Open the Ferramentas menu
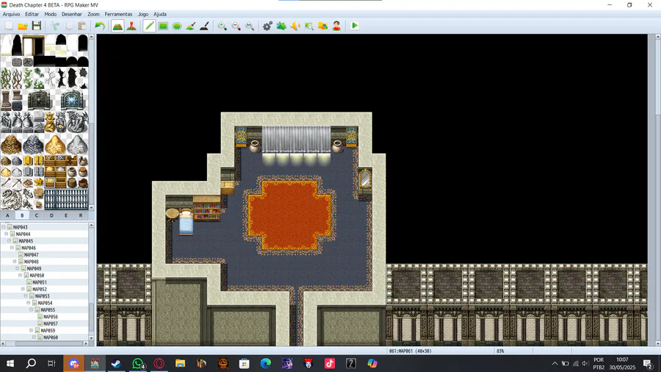This screenshot has height=372, width=661. (118, 14)
